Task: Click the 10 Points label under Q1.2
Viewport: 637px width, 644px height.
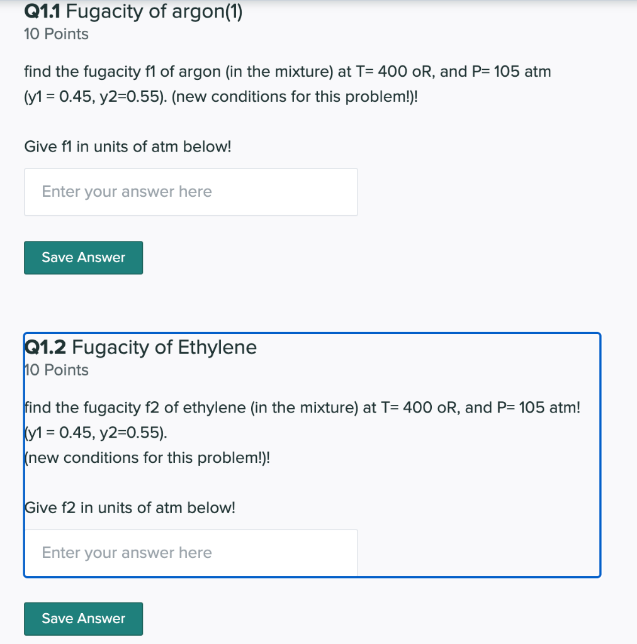Action: point(55,370)
